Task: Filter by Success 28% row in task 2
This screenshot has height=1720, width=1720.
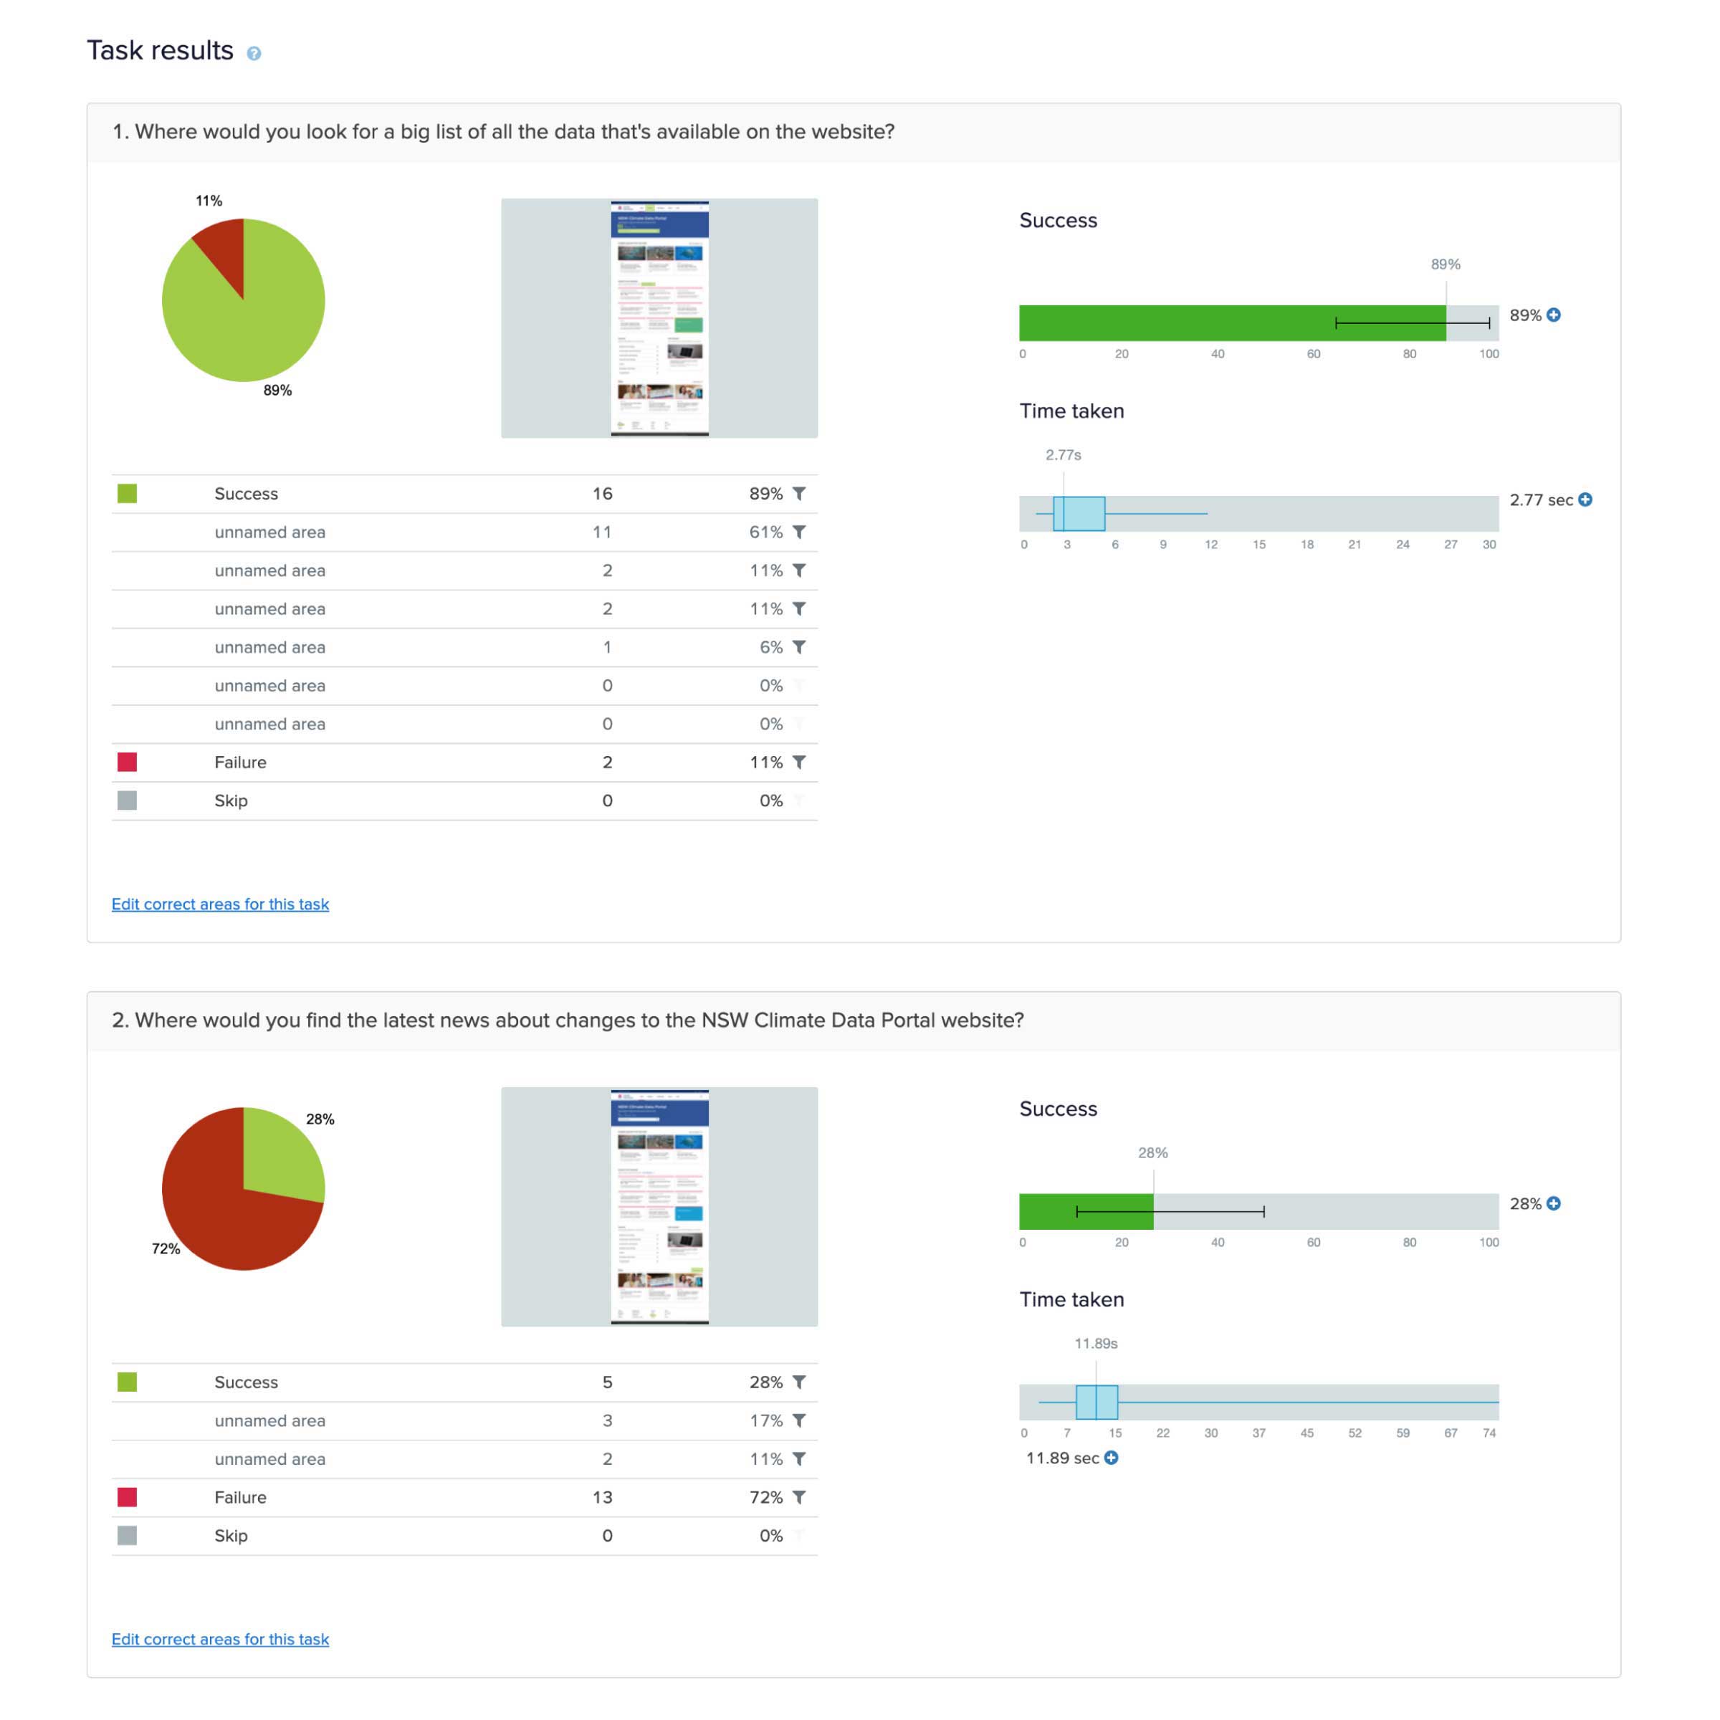Action: 800,1382
